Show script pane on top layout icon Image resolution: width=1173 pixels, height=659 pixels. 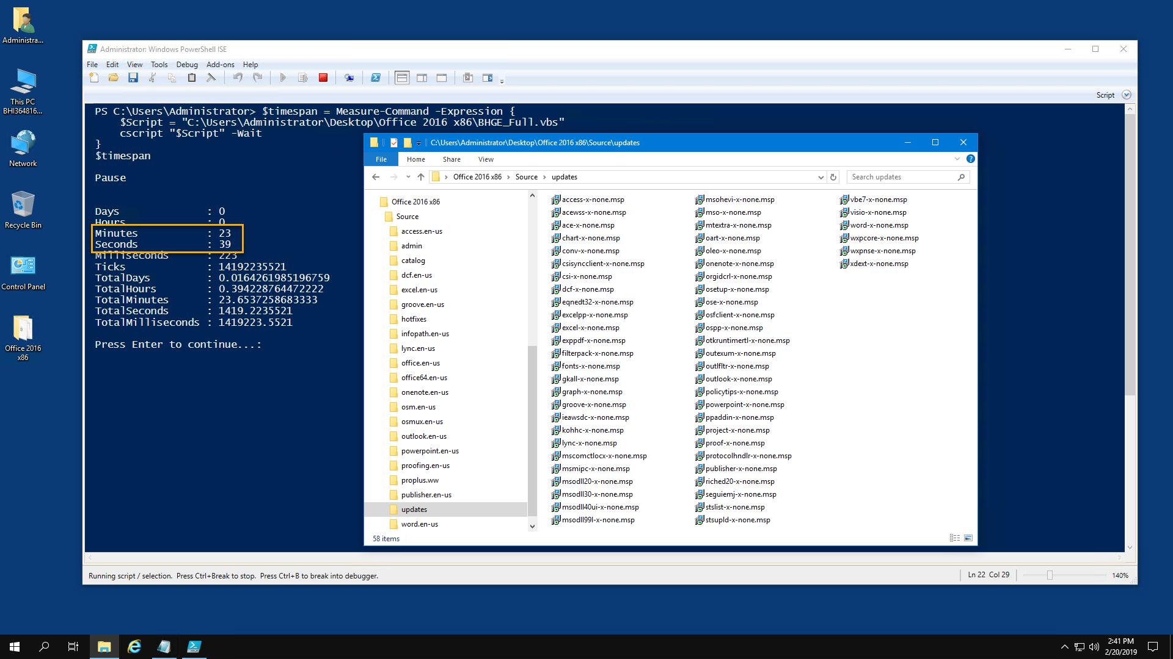402,77
